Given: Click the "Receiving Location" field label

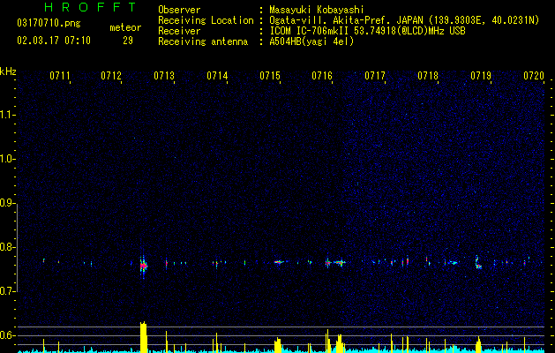Looking at the screenshot, I should (206, 20).
